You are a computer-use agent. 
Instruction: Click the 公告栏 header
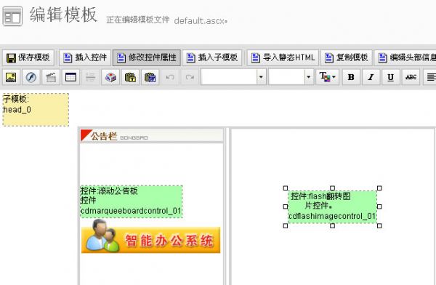152,135
